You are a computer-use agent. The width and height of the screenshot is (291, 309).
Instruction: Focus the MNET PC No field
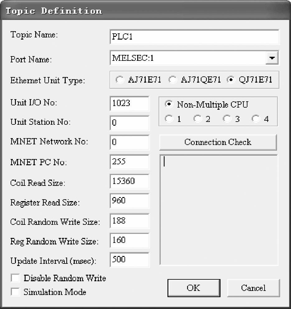pyautogui.click(x=129, y=162)
